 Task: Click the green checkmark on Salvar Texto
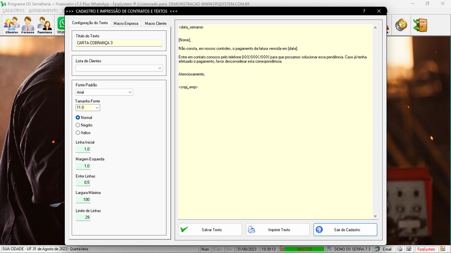[x=184, y=229]
